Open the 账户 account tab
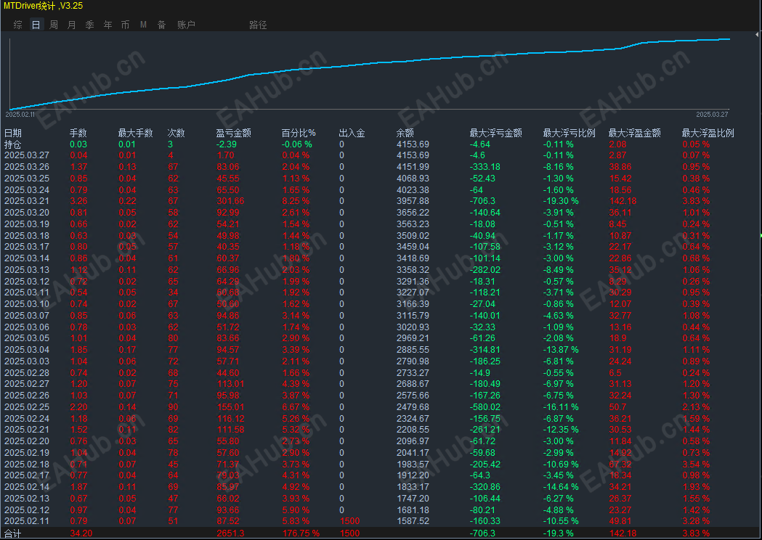This screenshot has width=762, height=540. 186,25
